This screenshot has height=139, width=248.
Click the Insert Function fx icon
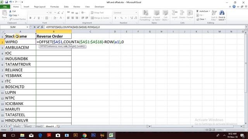click(42, 27)
